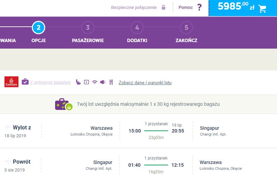277x177 pixels.
Task: Click the 5985.00 zł price total
Action: 236,7
